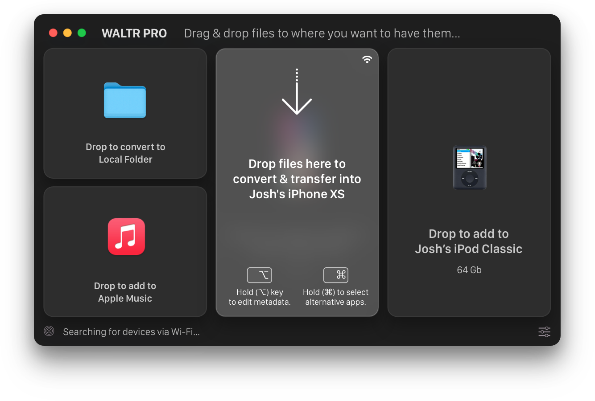Screen dimensions: 595x401
Task: Maximize the WALTR PRO window
Action: (x=82, y=33)
